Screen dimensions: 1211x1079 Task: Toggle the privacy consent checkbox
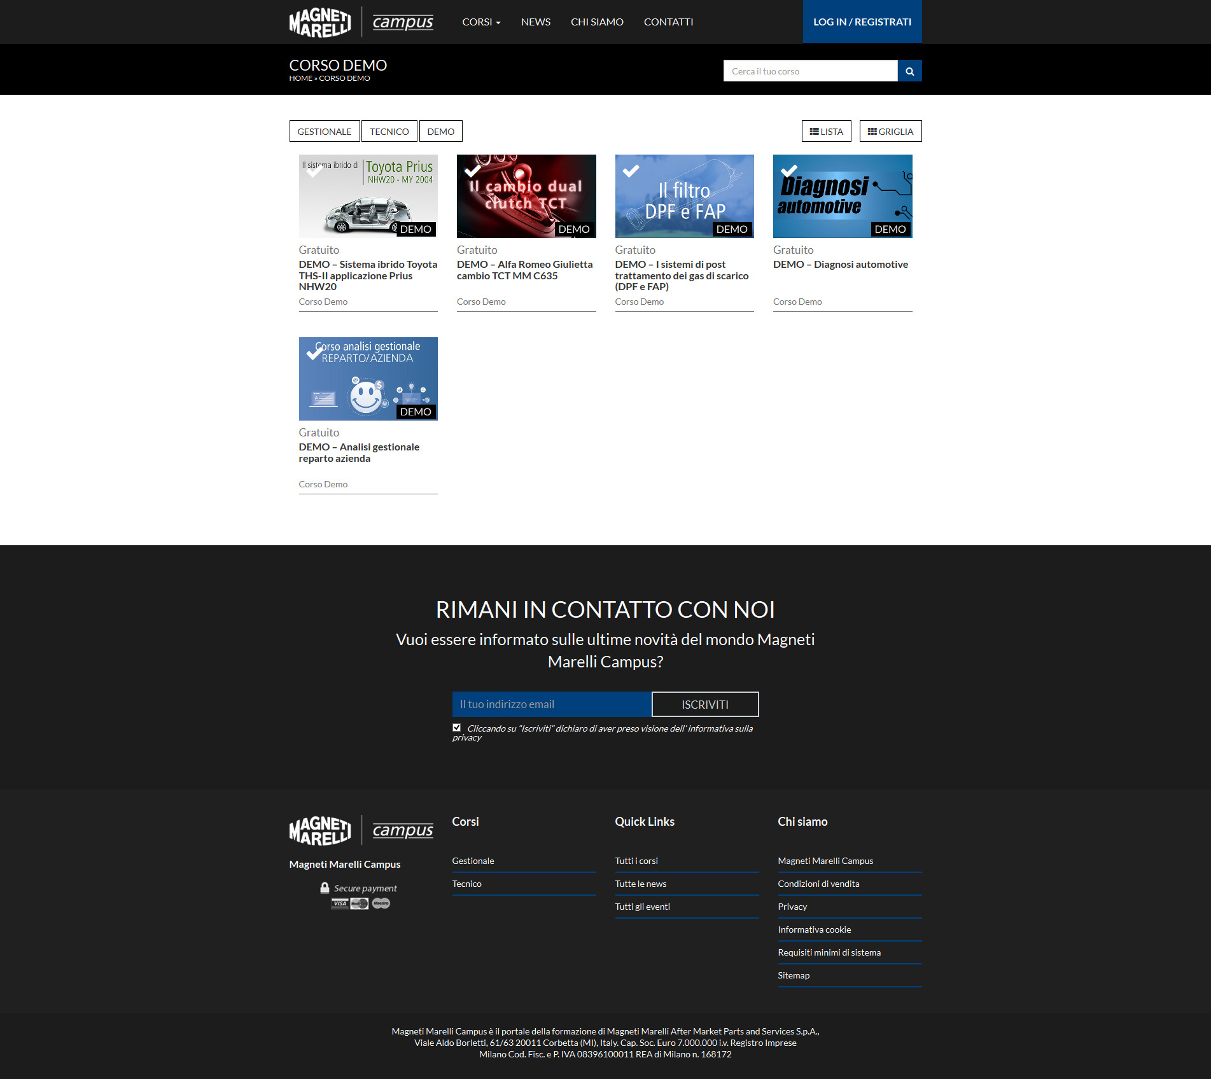(x=456, y=727)
